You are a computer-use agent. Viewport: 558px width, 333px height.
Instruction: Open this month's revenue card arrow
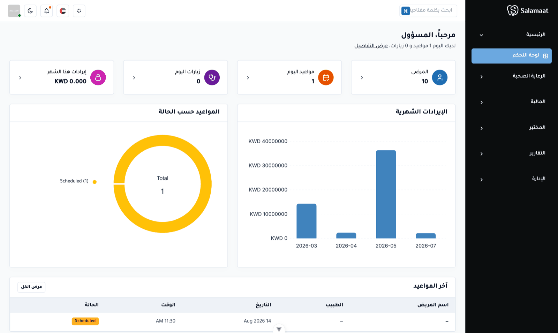click(x=20, y=78)
